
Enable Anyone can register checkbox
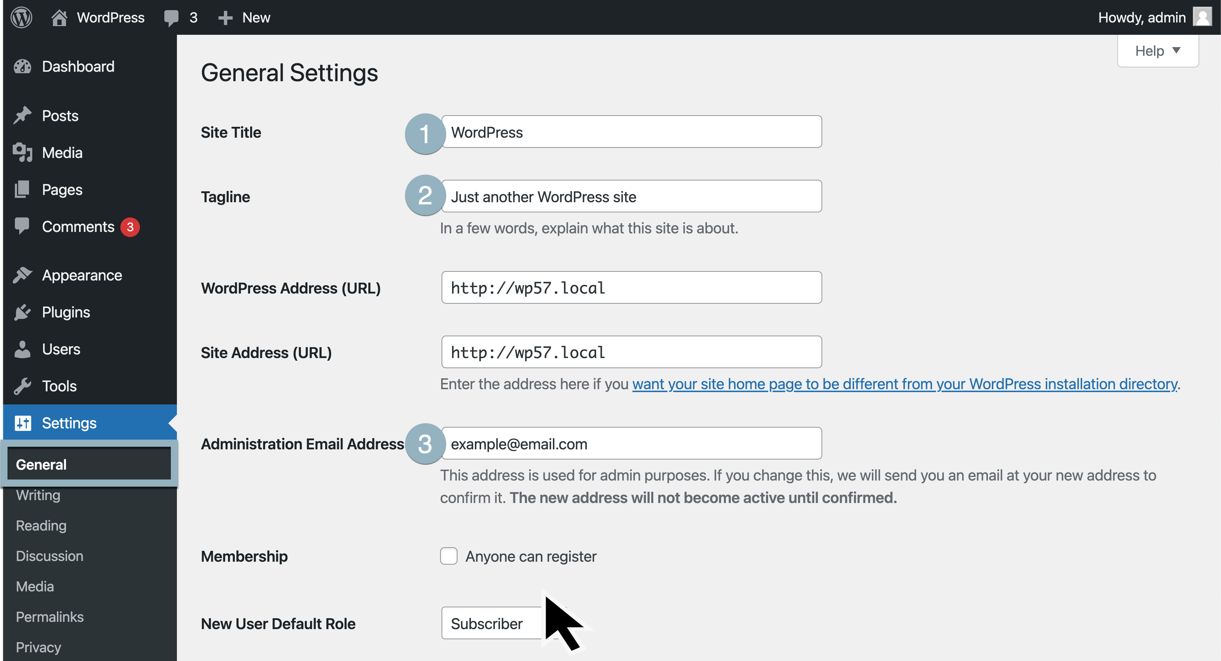tap(448, 556)
